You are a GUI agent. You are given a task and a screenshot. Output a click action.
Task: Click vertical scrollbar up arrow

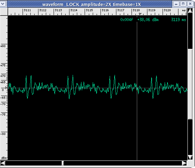pos(190,11)
